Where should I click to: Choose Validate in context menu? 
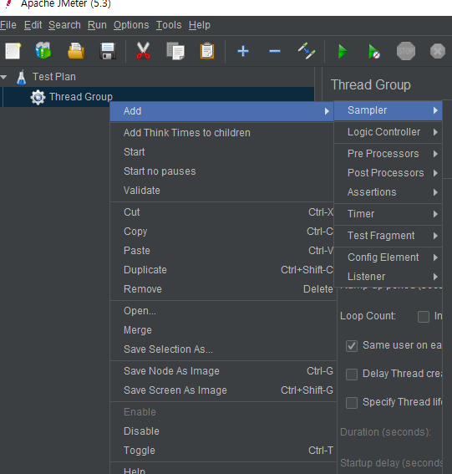point(222,191)
